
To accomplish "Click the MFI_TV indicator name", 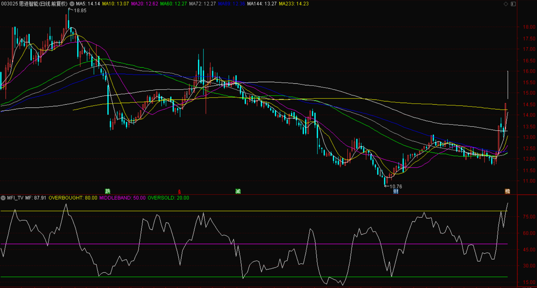I will pos(15,198).
